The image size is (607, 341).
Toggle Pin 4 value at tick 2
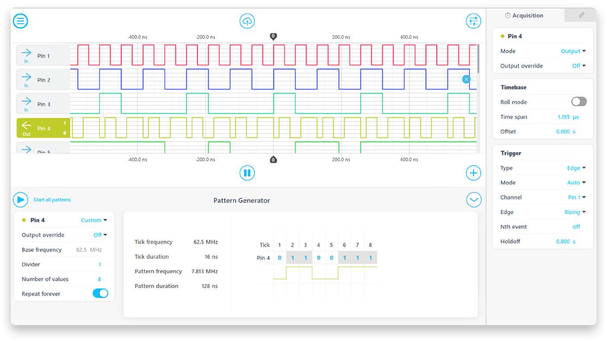293,258
